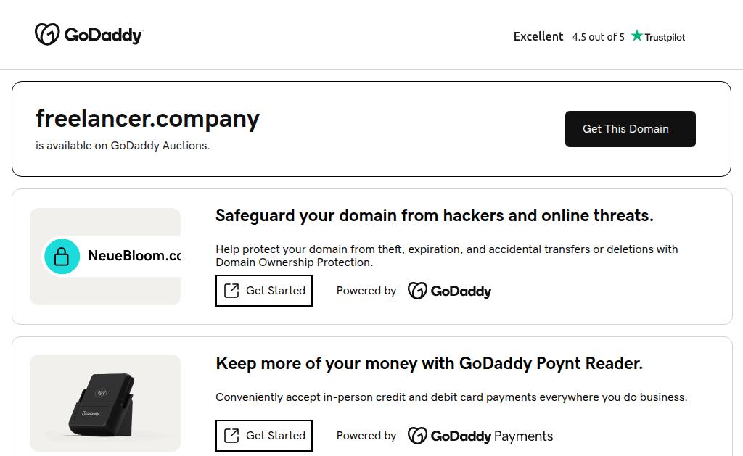Click the 4.5 out of 5 score
Viewport: 743px width, 456px height.
tap(598, 37)
